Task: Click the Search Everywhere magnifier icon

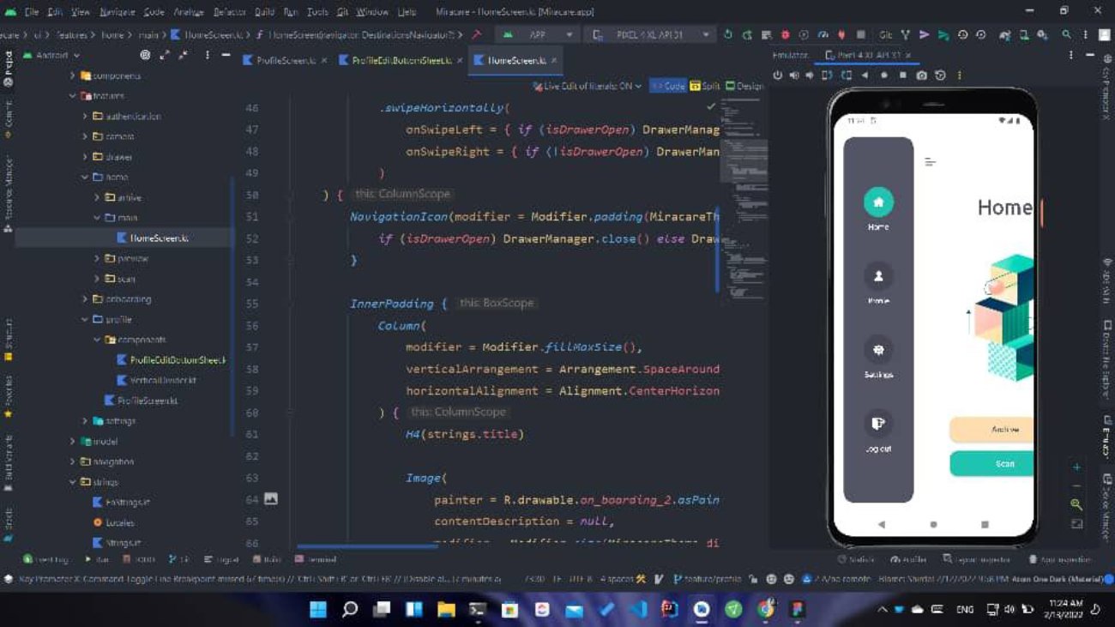Action: coord(1066,35)
